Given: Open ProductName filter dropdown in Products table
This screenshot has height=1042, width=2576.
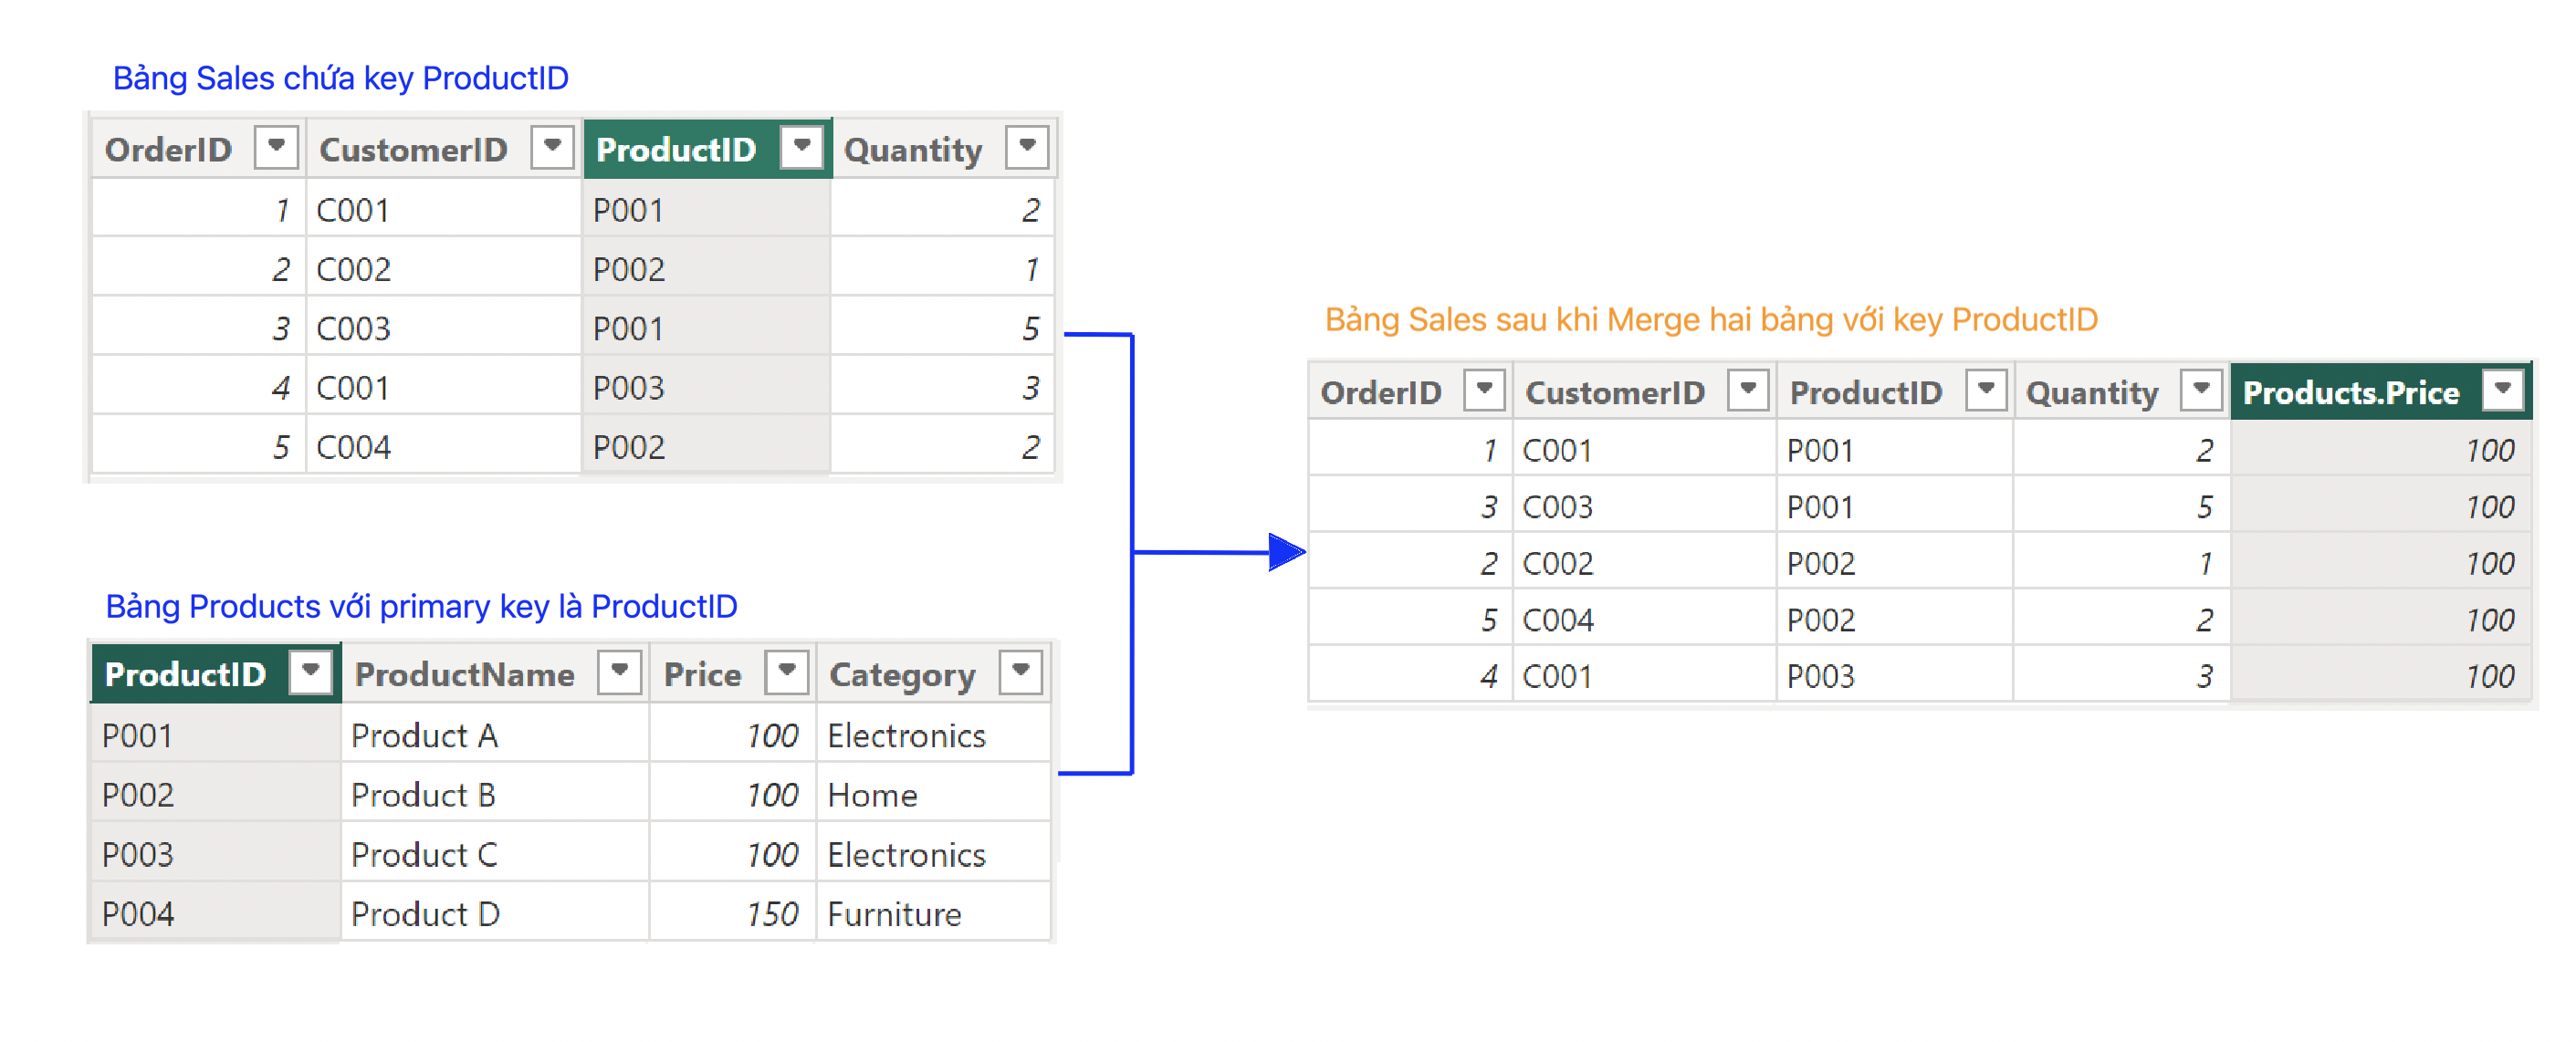Looking at the screenshot, I should pos(619,671).
